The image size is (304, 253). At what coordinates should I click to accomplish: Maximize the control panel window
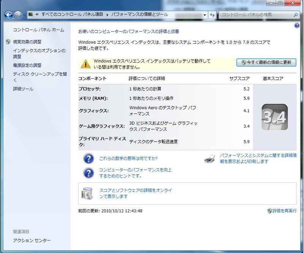pos(280,3)
